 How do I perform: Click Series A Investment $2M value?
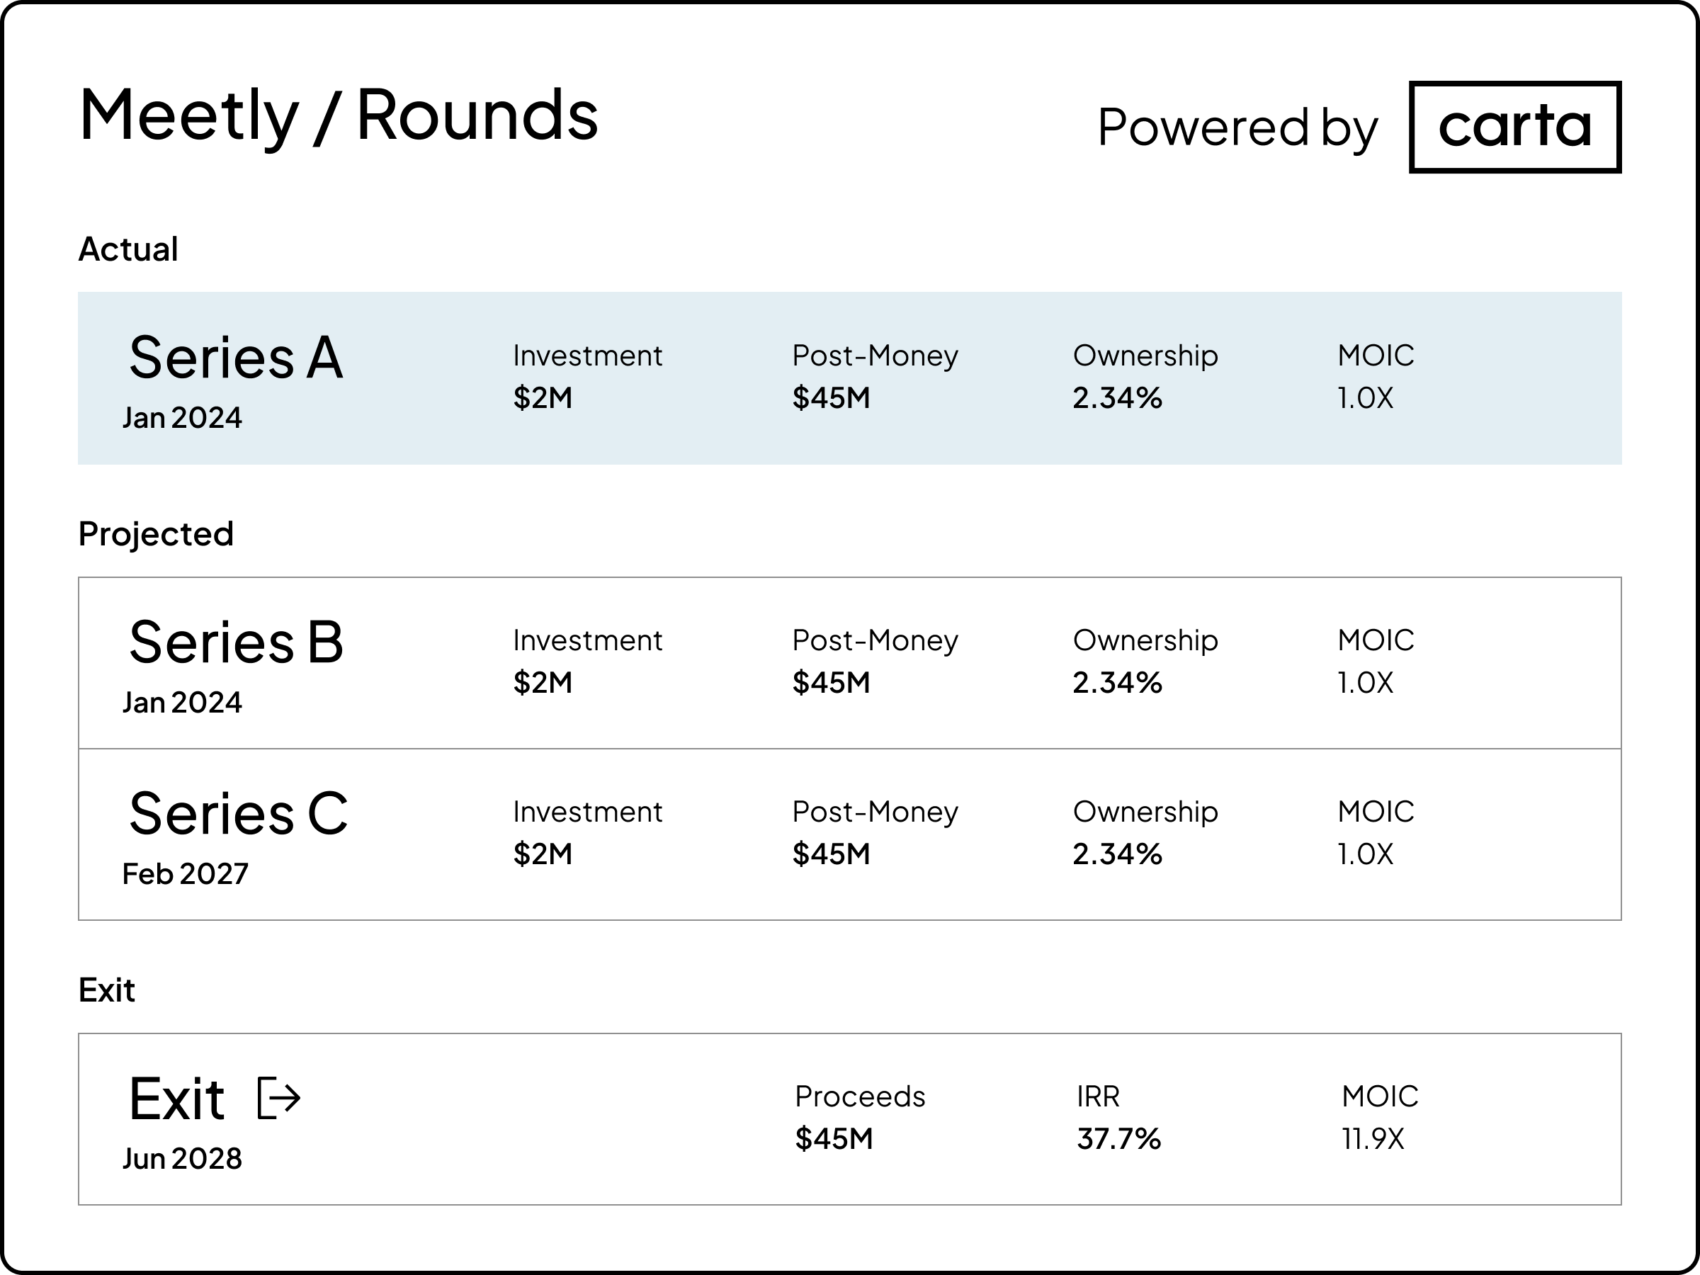coord(543,397)
